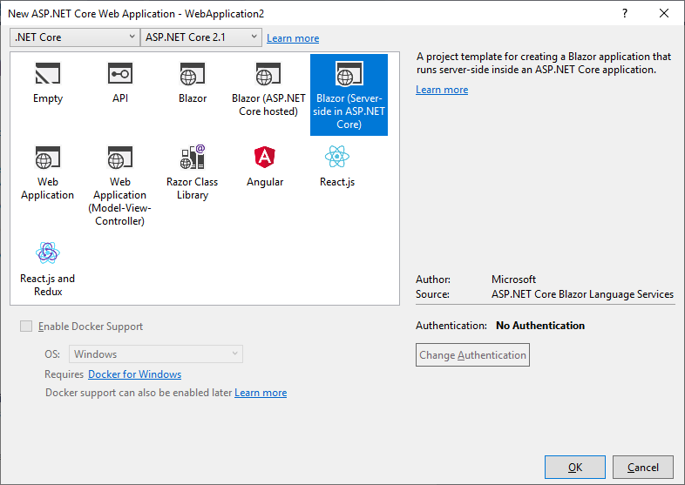Click the help question mark button
This screenshot has height=485, width=685.
[x=625, y=13]
